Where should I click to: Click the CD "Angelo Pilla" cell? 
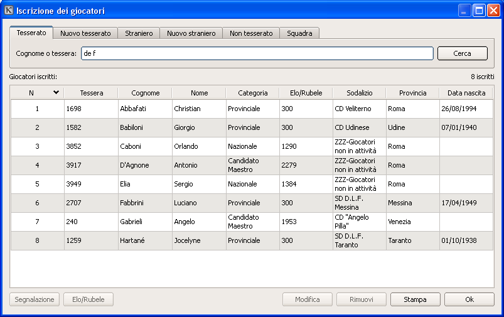(x=360, y=222)
